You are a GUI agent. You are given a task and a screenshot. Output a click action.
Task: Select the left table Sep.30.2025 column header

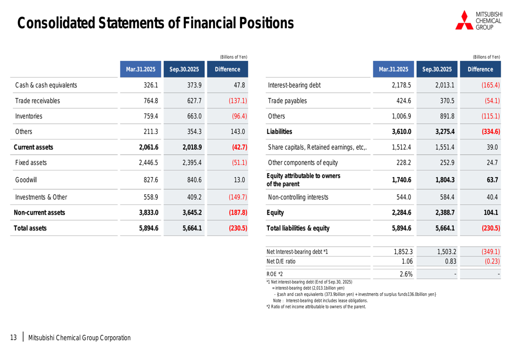[x=184, y=69]
